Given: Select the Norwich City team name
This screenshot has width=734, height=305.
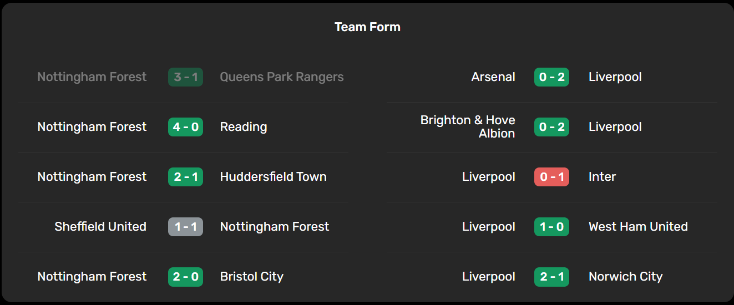Looking at the screenshot, I should (x=625, y=277).
